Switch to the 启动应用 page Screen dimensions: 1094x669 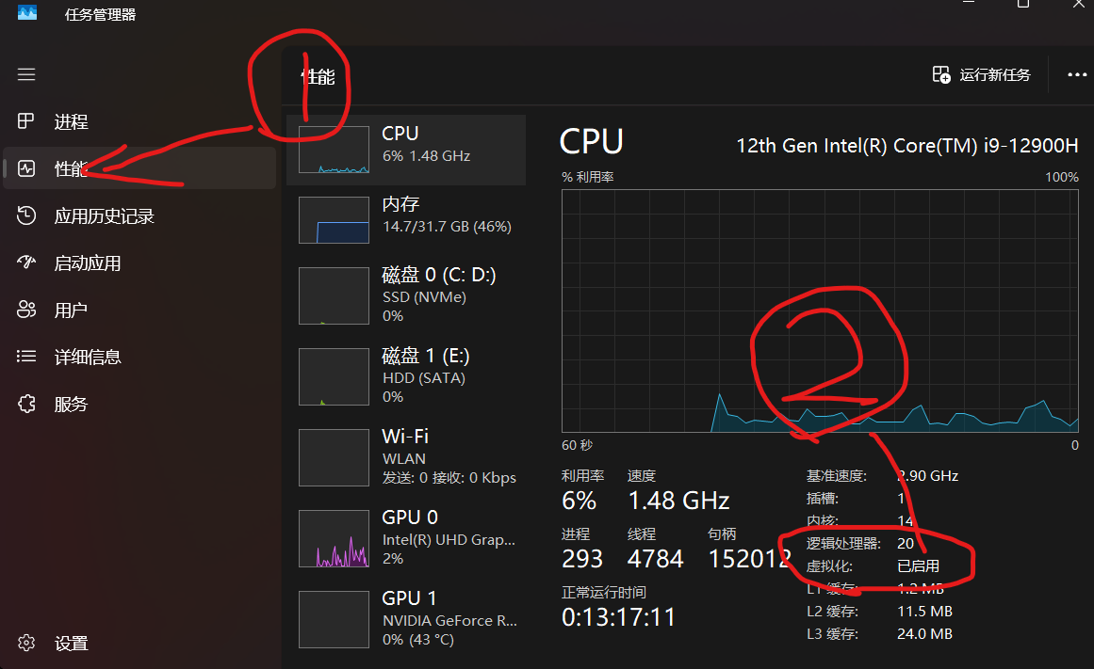139,263
